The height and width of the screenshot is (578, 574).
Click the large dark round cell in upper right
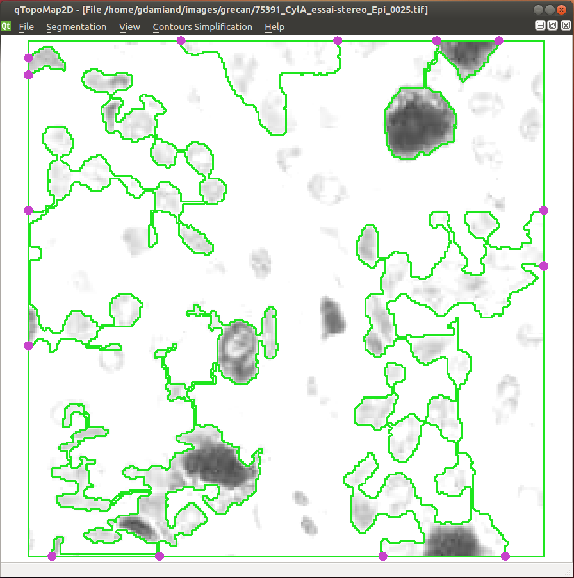(421, 123)
